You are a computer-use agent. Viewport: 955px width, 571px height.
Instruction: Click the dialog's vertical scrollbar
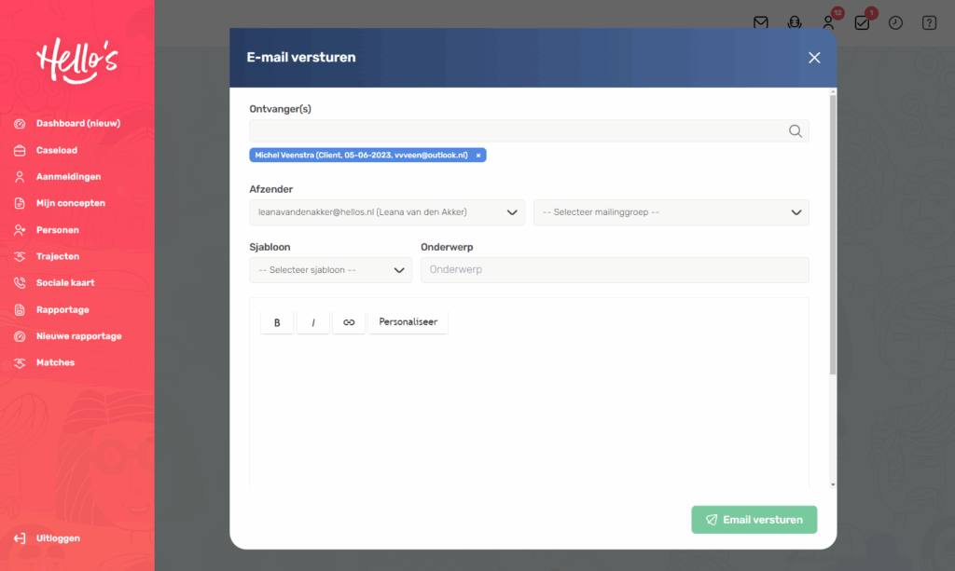833,234
